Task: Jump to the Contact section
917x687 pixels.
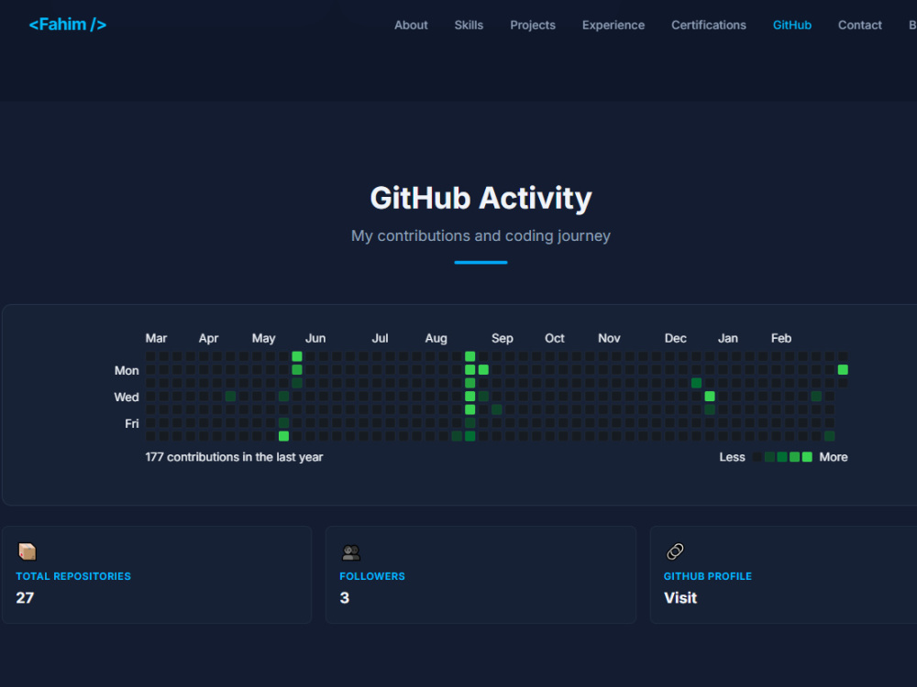Action: click(860, 25)
